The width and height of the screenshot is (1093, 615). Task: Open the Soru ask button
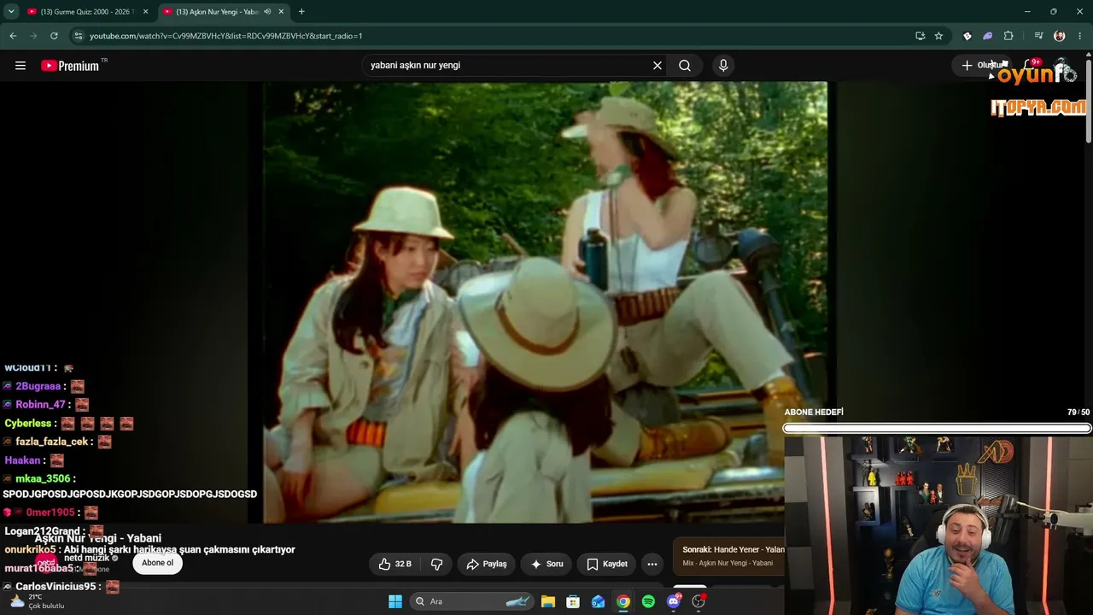[546, 564]
